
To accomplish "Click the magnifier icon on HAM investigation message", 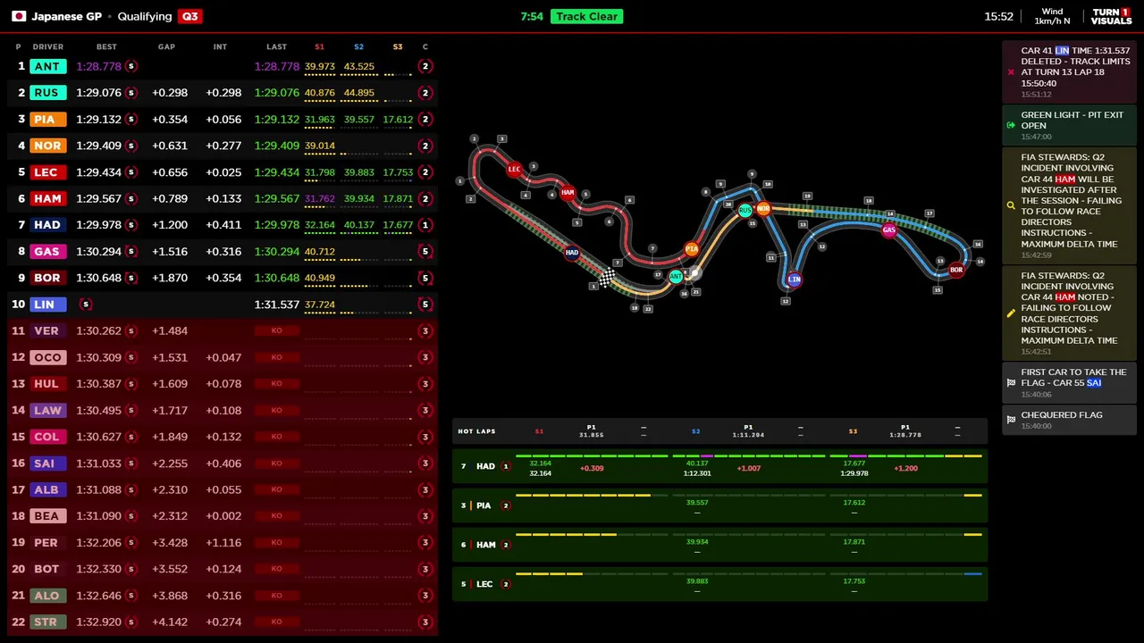I will coord(1011,205).
